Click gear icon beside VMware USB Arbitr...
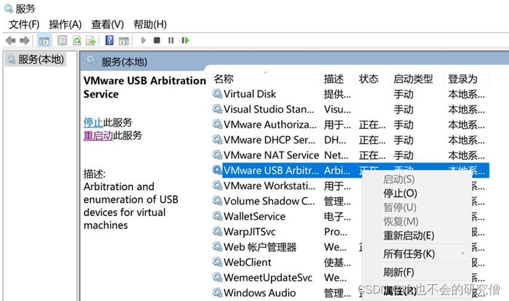Image resolution: width=509 pixels, height=301 pixels. (x=217, y=170)
